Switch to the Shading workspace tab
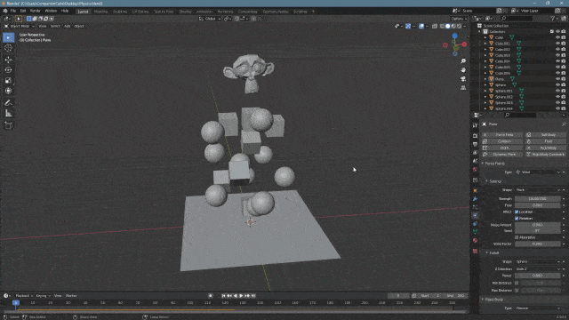Image resolution: width=569 pixels, height=320 pixels. 185,12
